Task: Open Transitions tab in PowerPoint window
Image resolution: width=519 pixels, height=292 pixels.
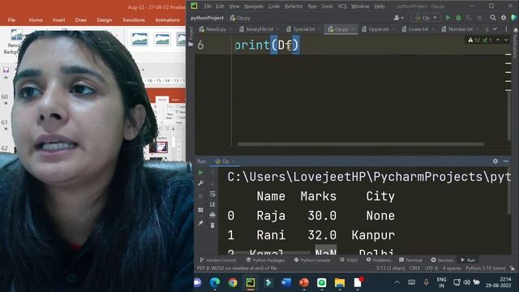Action: pyautogui.click(x=133, y=20)
